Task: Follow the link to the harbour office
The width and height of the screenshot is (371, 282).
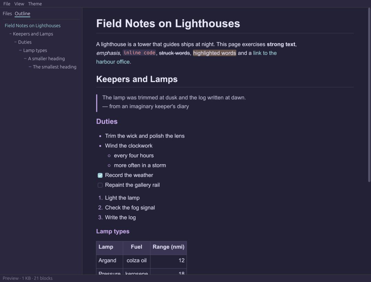Action: 265,53
